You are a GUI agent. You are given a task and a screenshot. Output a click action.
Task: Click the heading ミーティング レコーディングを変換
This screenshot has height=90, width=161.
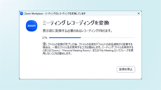pyautogui.click(x=76, y=23)
